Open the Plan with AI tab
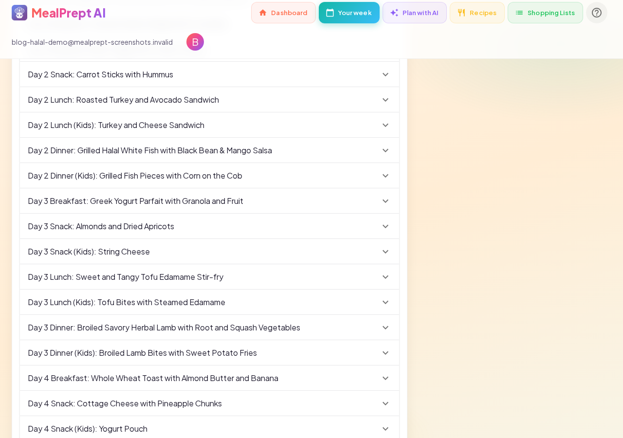The width and height of the screenshot is (623, 438). [415, 13]
